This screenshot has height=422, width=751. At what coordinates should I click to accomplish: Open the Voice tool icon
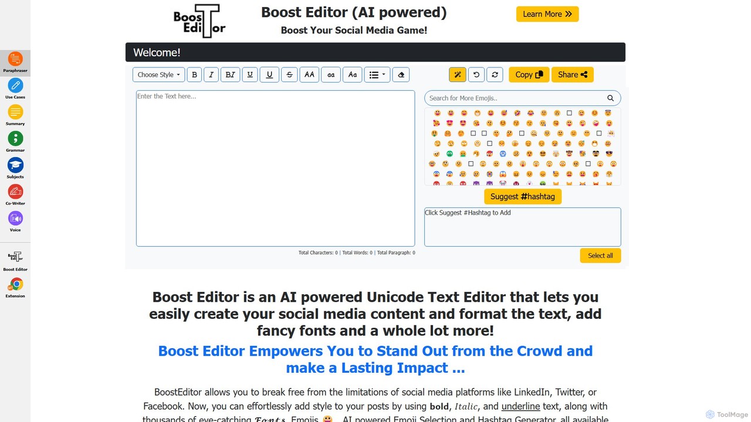coord(15,222)
